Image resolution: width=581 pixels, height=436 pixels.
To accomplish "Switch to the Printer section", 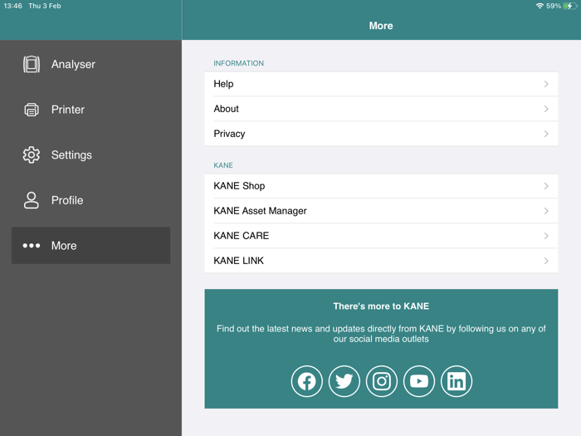I will point(90,110).
